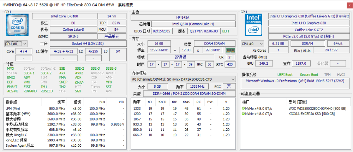Click the TPM status label

point(328,75)
